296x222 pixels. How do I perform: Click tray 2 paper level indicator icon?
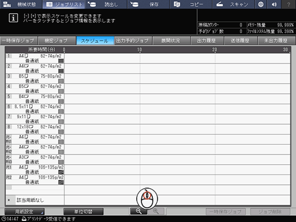click(61, 71)
